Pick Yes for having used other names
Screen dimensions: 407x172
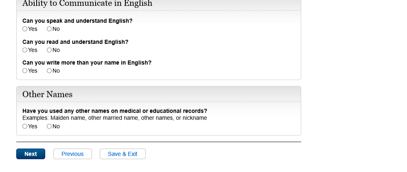click(x=25, y=126)
